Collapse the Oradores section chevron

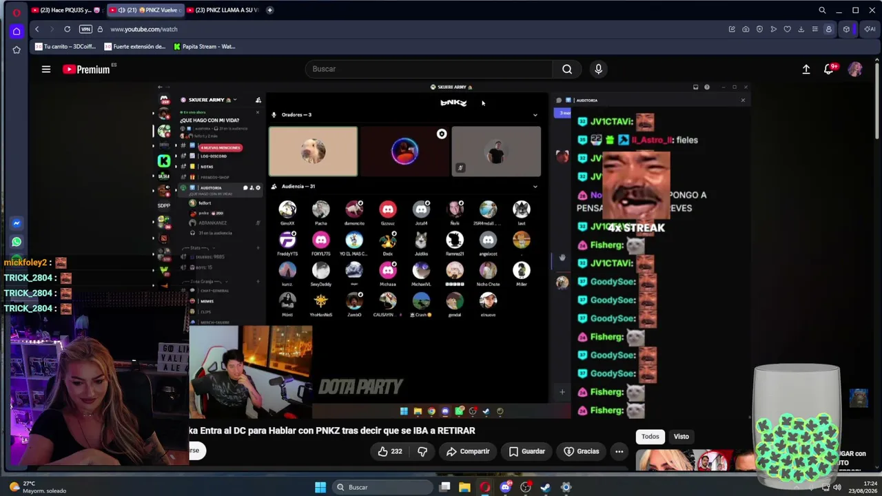click(x=535, y=115)
